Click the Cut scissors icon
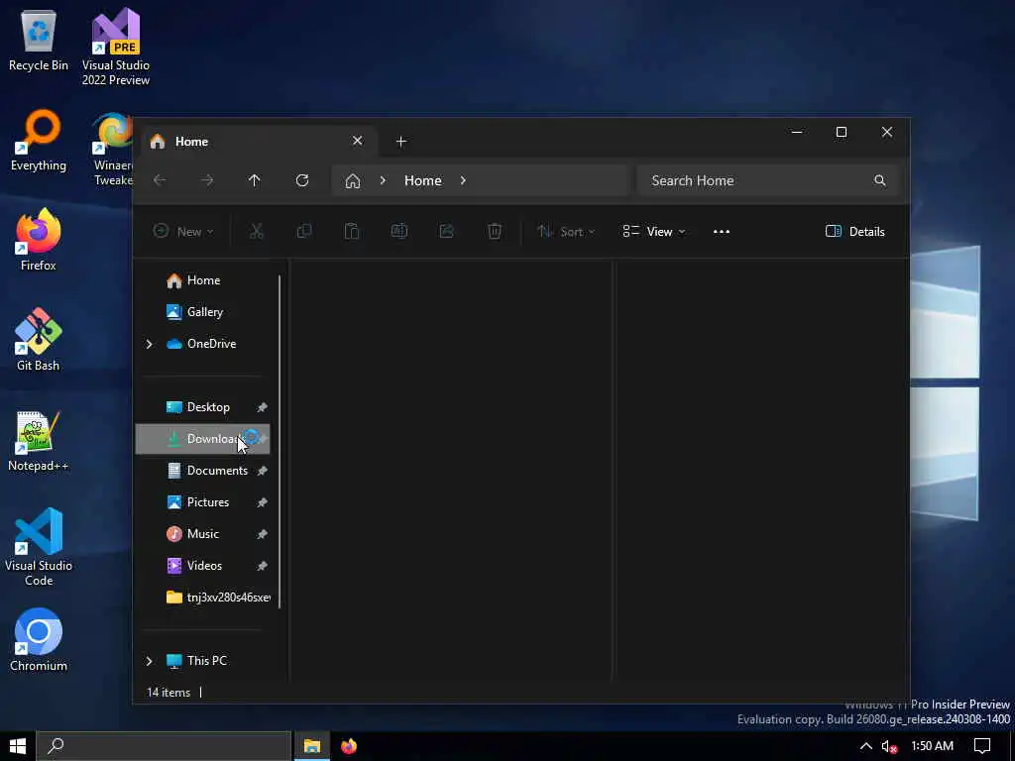This screenshot has width=1015, height=761. [x=257, y=231]
